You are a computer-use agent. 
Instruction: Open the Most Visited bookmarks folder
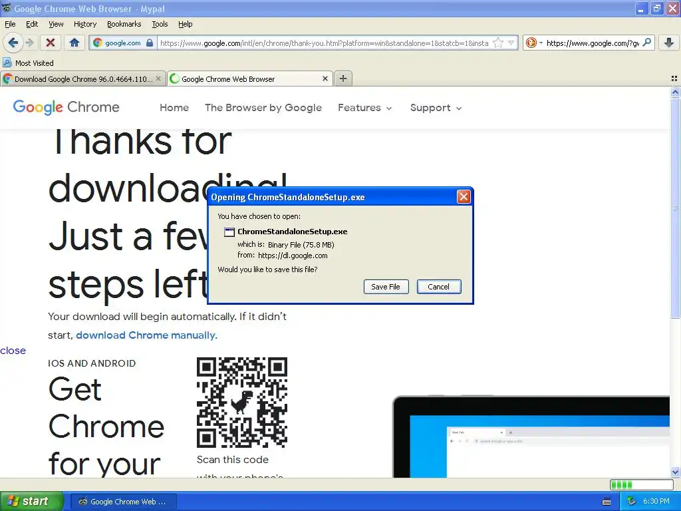click(x=28, y=63)
